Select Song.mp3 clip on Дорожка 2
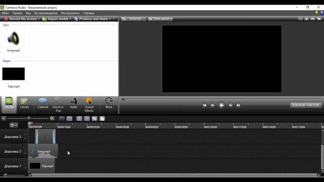Screen dimensions: 324x182 coord(43,152)
